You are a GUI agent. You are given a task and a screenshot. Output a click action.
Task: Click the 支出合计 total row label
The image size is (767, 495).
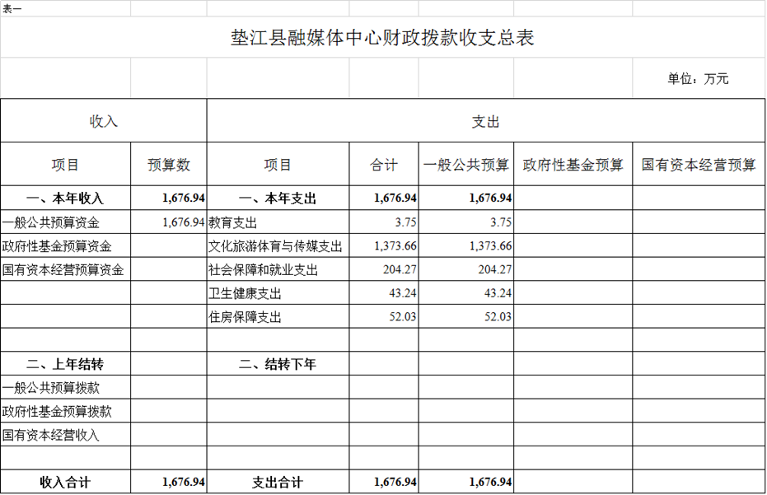(278, 482)
